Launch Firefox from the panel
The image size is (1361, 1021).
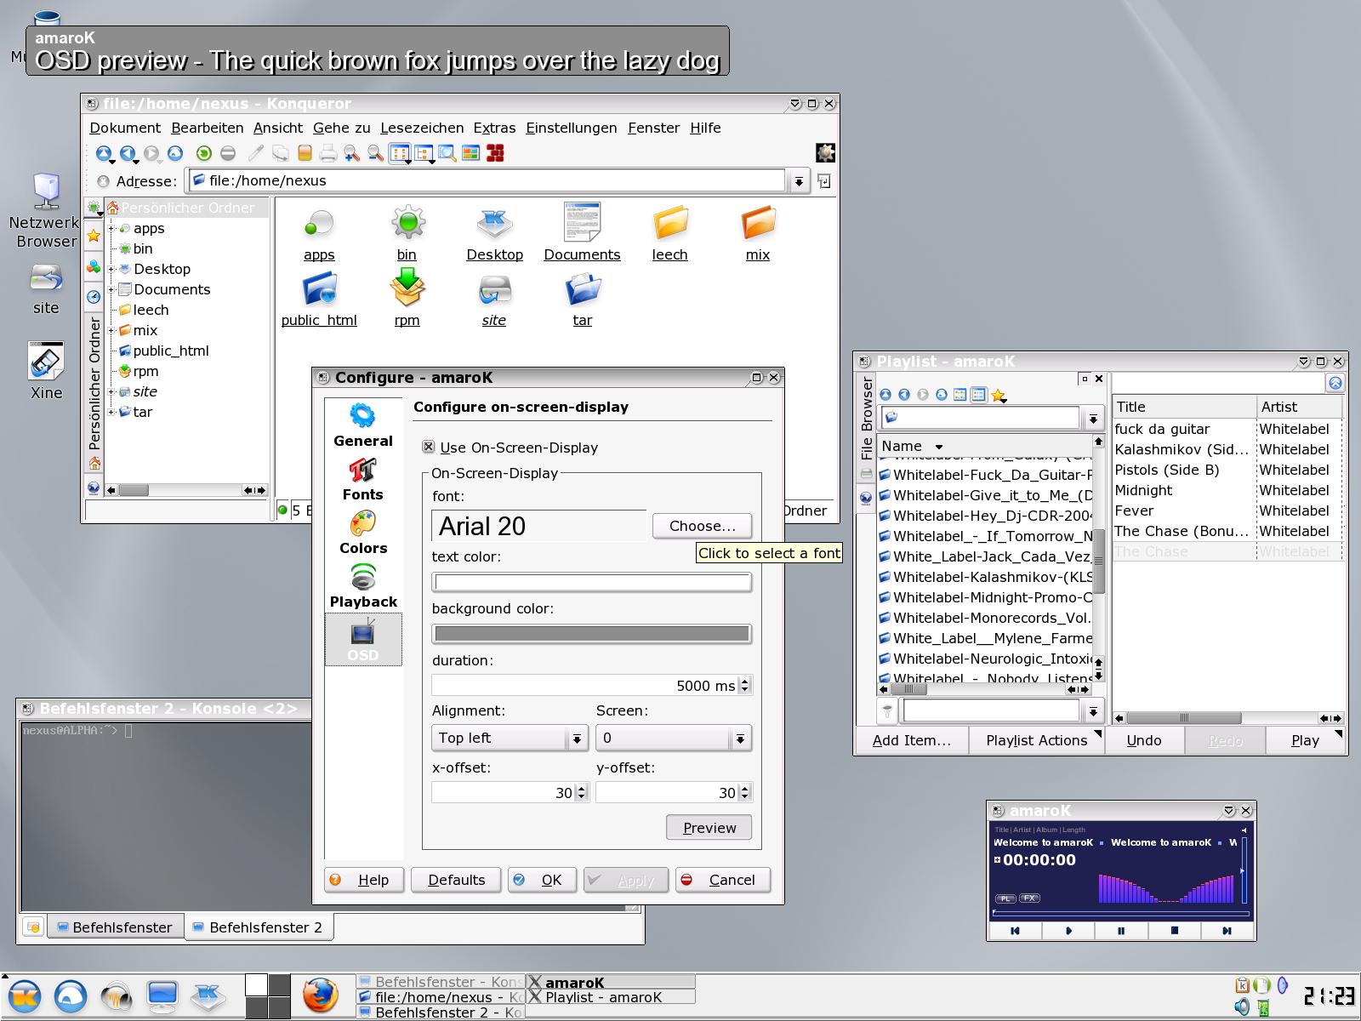pyautogui.click(x=321, y=995)
